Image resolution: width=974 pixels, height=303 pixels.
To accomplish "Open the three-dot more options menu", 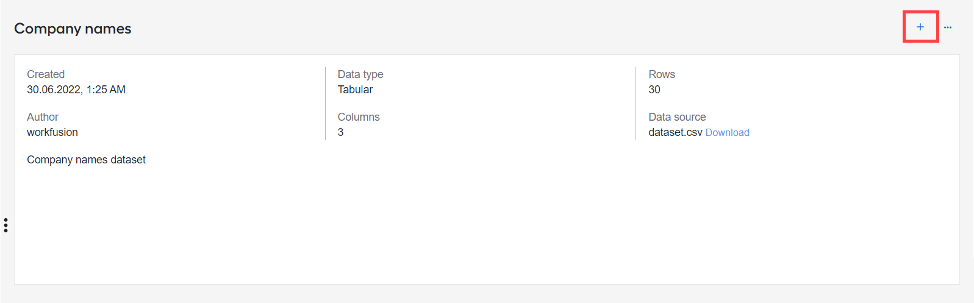I will click(x=947, y=27).
